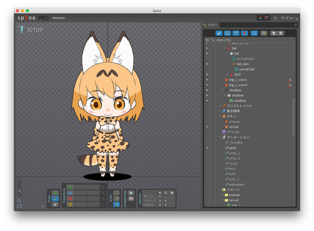This screenshot has height=231, width=314.
Task: Activate the yellow Shear transform tool
Action: [70, 204]
